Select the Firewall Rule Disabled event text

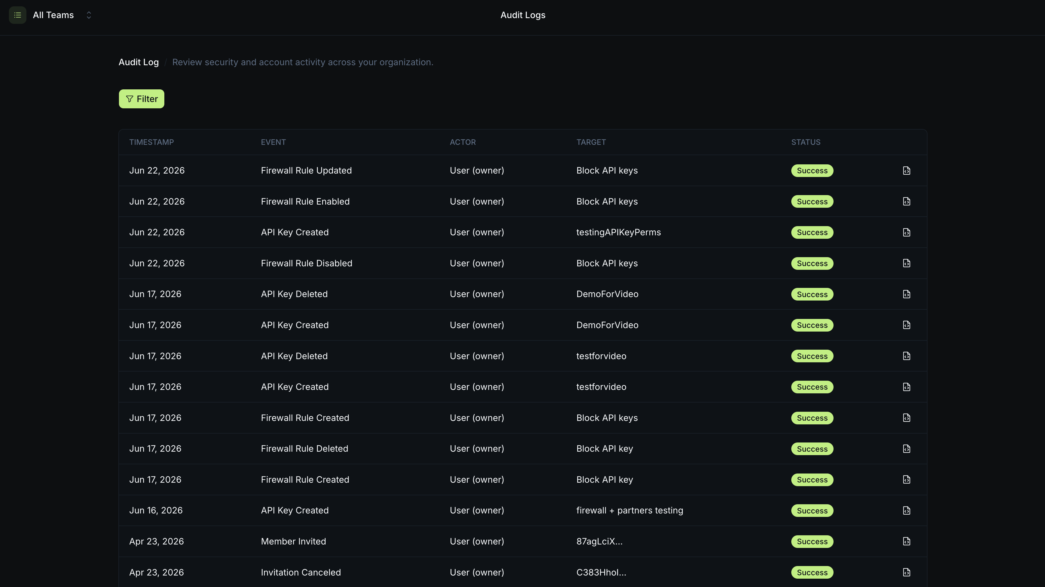tap(306, 263)
